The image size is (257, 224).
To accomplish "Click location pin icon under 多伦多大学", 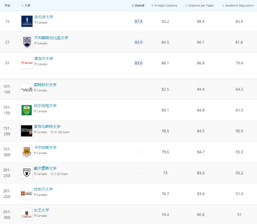I will point(35,22).
